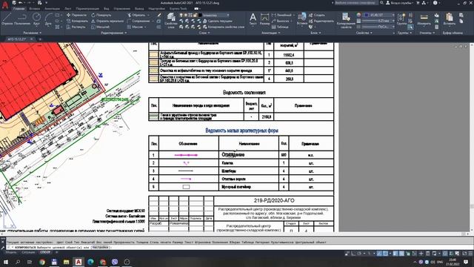Expand the Рисование panel

[x=33, y=33]
